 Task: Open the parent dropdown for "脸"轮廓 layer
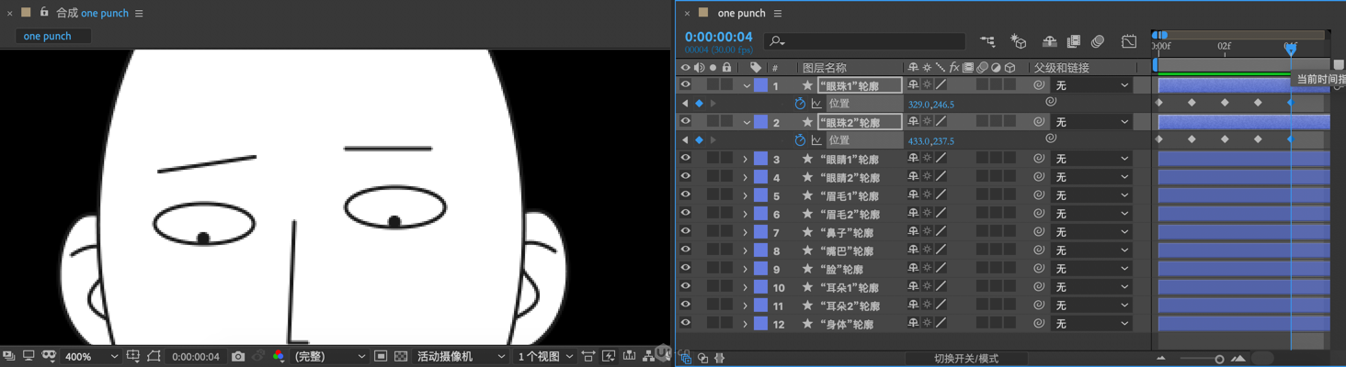pyautogui.click(x=1090, y=269)
